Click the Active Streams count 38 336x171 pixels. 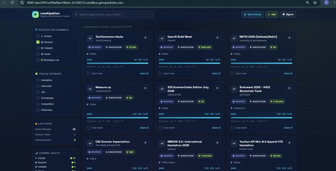(x=74, y=129)
